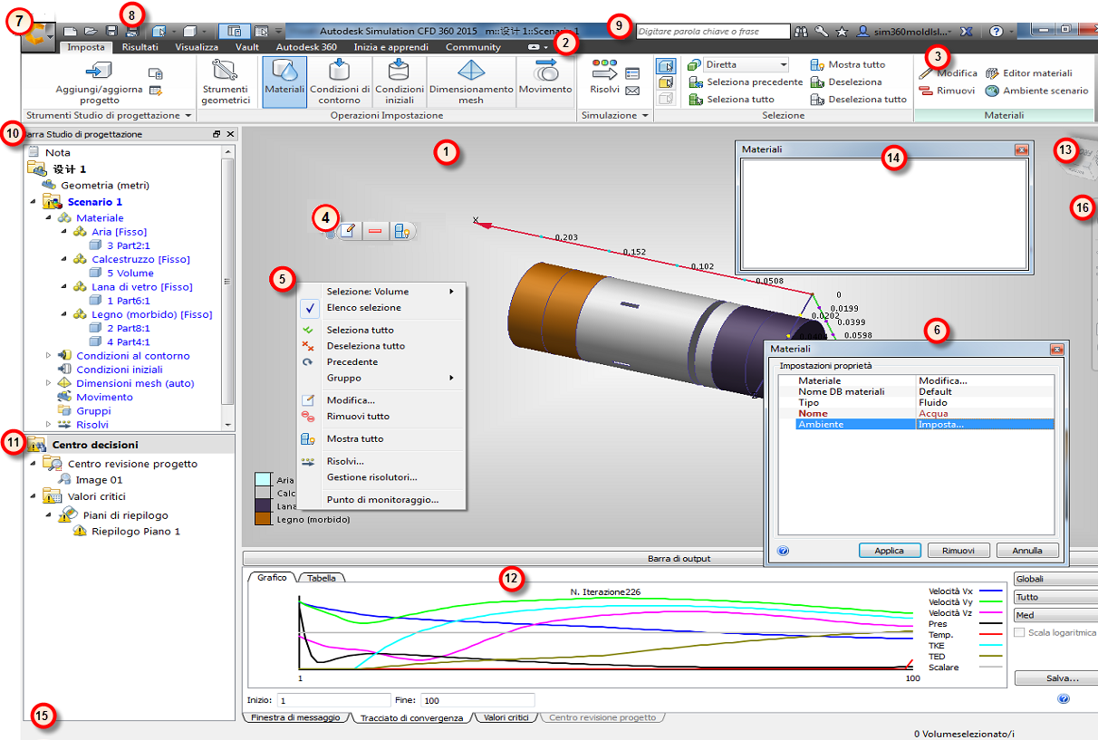Click Applica button in Materiali dialog
This screenshot has height=740, width=1098.
pos(890,551)
